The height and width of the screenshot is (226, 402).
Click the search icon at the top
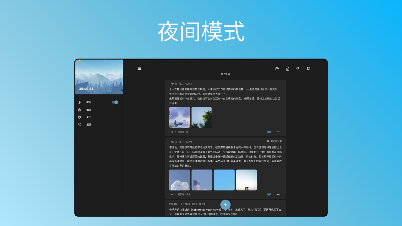coord(298,68)
